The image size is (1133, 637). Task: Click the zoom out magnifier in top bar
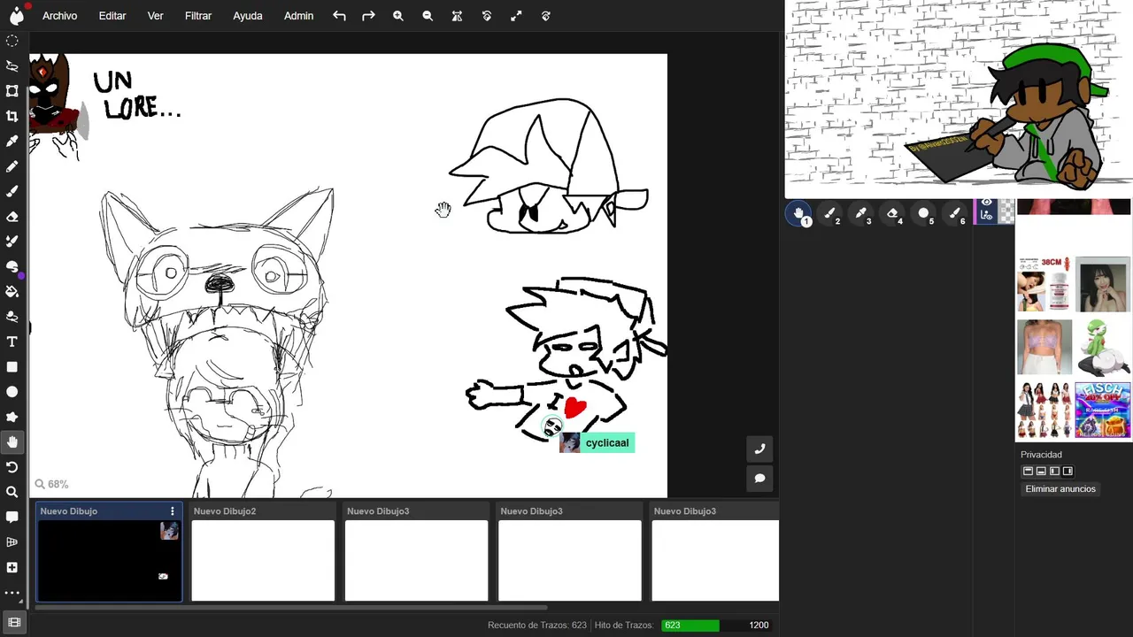(428, 16)
